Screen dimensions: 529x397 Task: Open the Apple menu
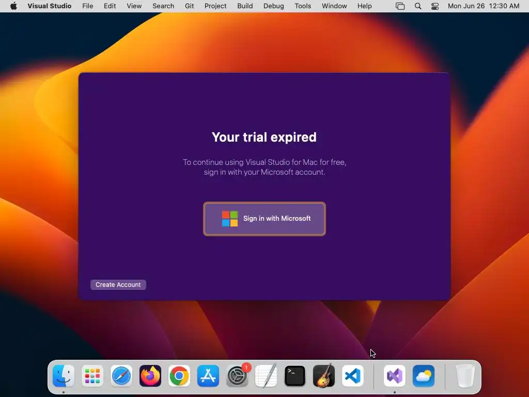click(x=13, y=6)
